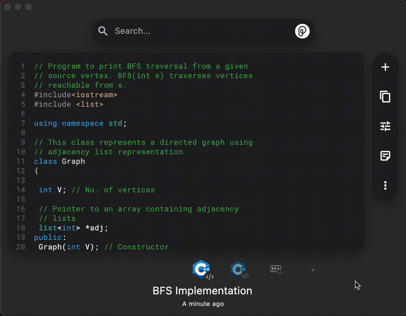Click comment '// Pointer to an array containing adjacency'
The height and width of the screenshot is (316, 406).
[x=139, y=209]
